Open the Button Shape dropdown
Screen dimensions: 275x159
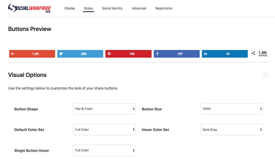click(x=104, y=109)
